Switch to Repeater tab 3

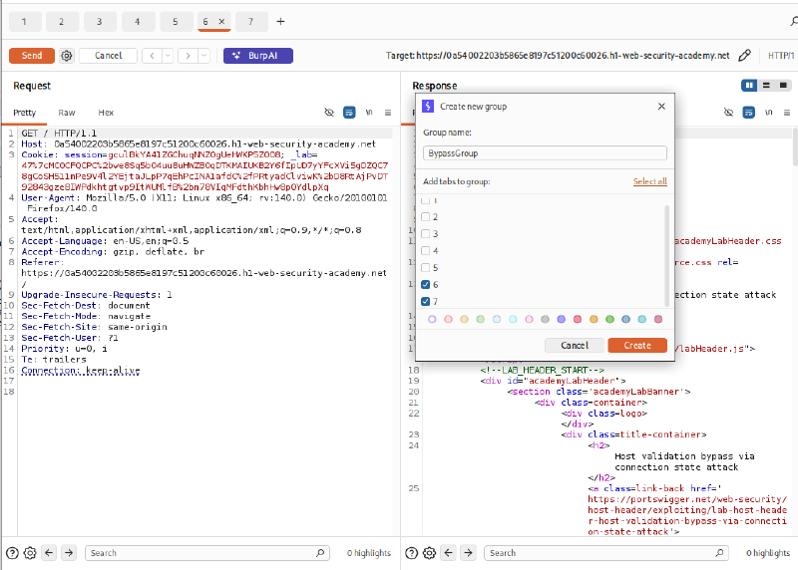[99, 21]
